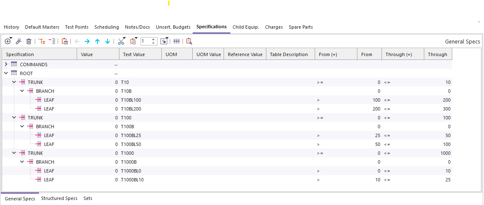
Task: Click the add specification plus icon
Action: coord(8,41)
